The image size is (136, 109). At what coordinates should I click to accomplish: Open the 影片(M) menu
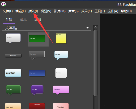click(x=60, y=11)
